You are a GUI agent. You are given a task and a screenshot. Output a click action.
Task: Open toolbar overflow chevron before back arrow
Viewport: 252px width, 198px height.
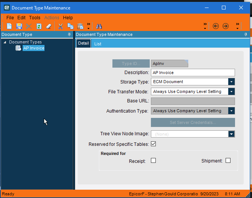pos(205,26)
